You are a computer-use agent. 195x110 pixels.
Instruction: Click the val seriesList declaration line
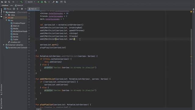pos(62,25)
